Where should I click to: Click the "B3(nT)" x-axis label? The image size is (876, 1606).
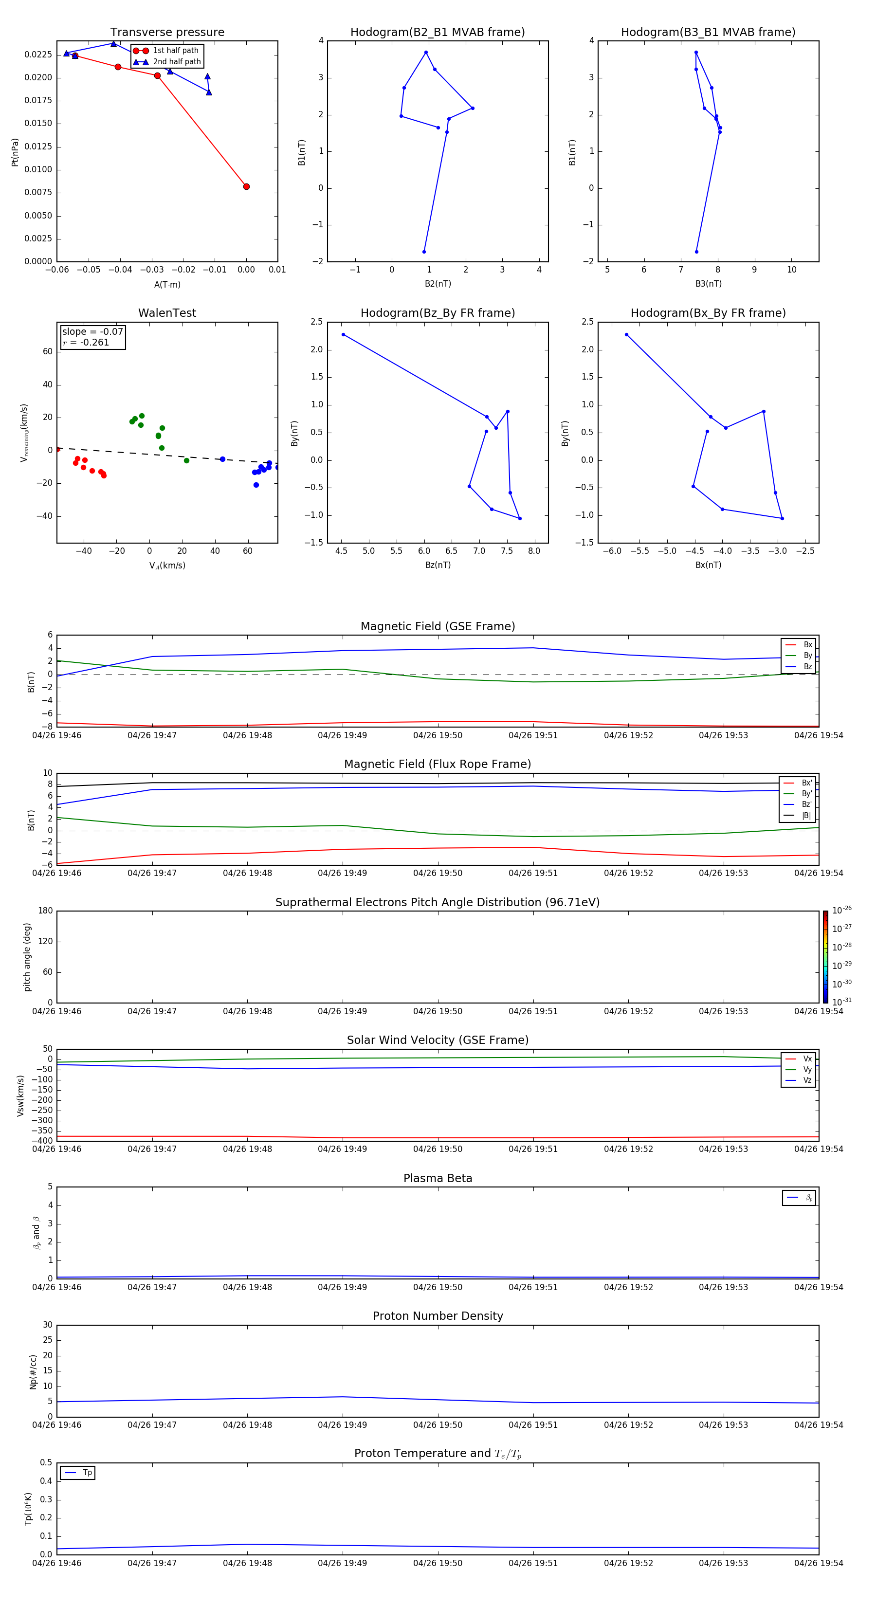click(x=708, y=284)
